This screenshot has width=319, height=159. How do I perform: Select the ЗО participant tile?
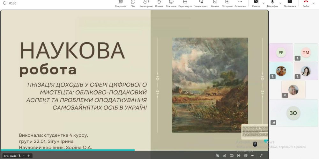[x=293, y=113]
